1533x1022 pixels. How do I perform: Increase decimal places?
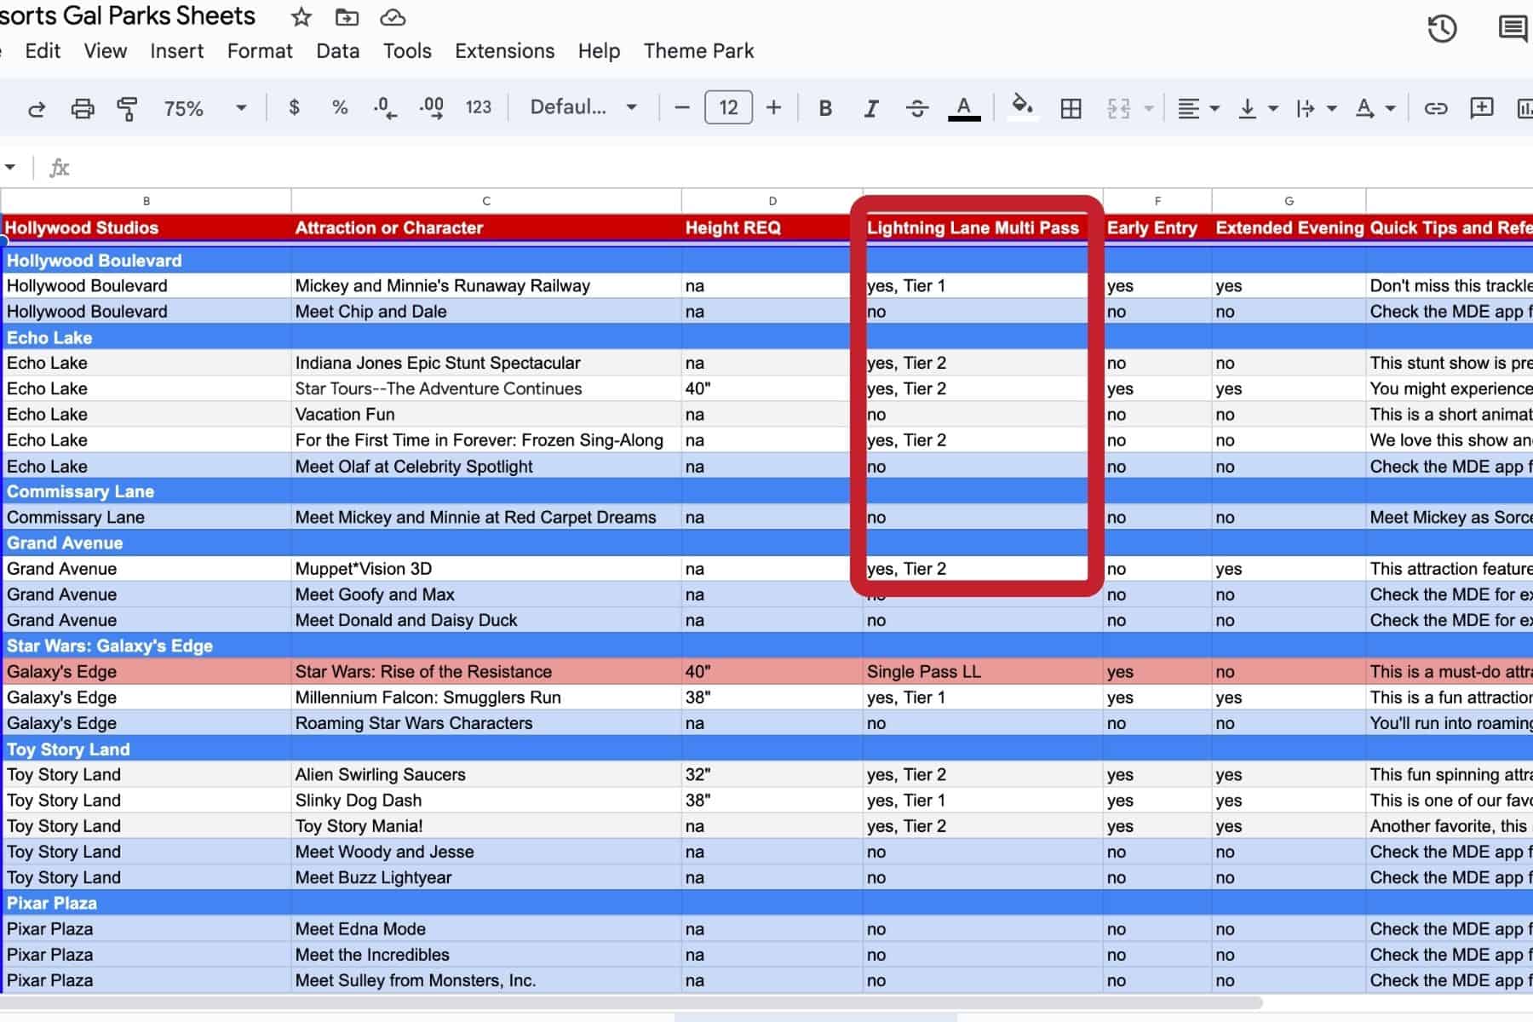coord(431,108)
